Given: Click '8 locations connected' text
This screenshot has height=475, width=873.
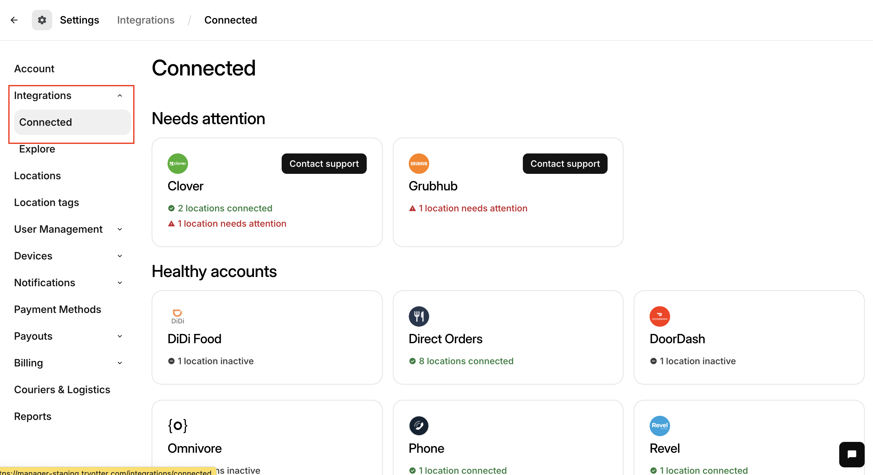Looking at the screenshot, I should pyautogui.click(x=466, y=361).
